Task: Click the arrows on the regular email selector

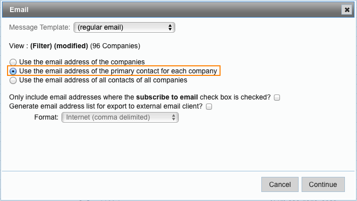Action: click(x=170, y=27)
